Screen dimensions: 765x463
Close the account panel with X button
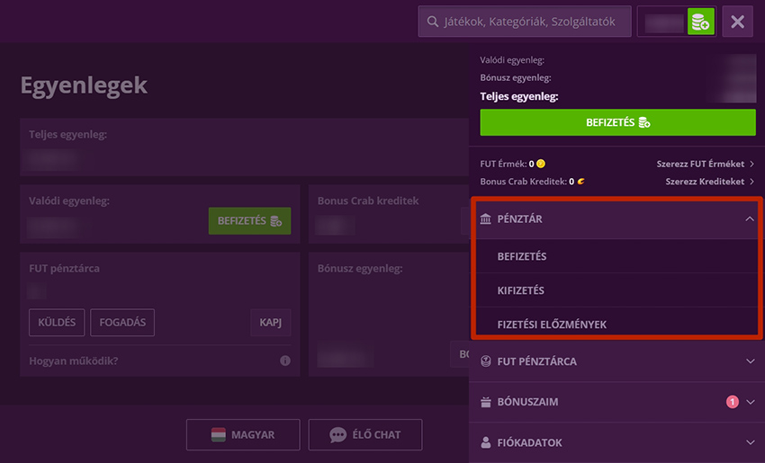coord(737,22)
